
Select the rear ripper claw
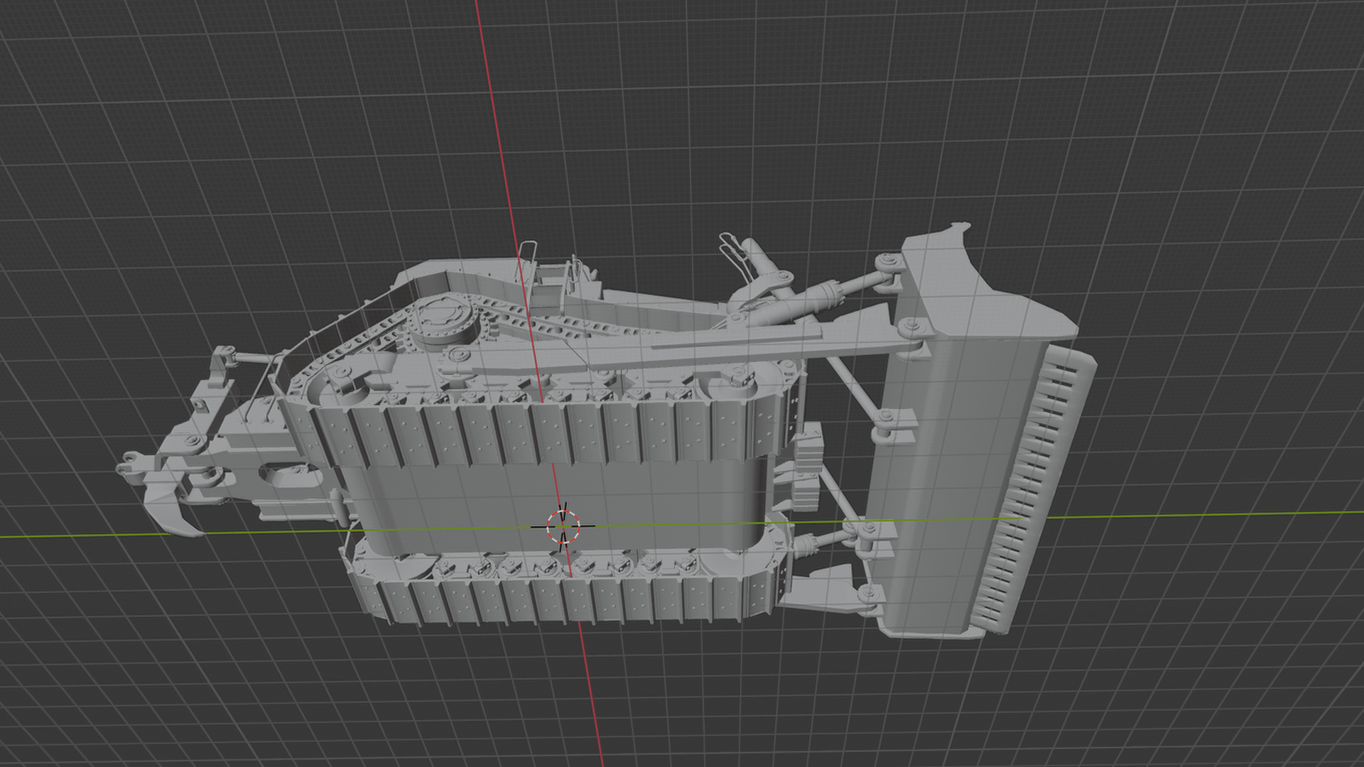pos(171,508)
